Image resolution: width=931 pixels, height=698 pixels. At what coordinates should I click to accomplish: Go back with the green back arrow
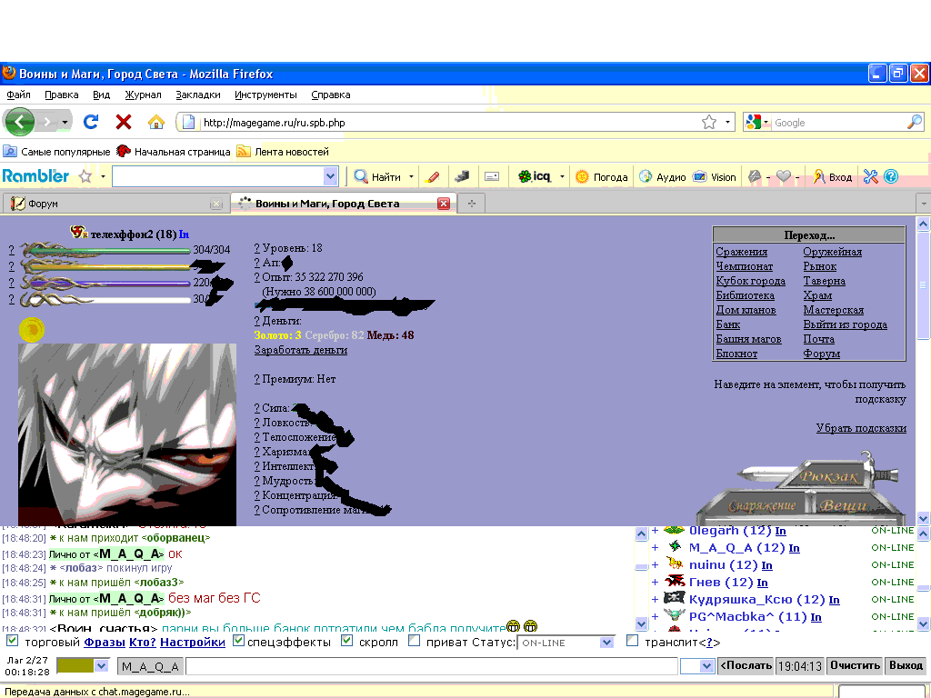pos(20,123)
